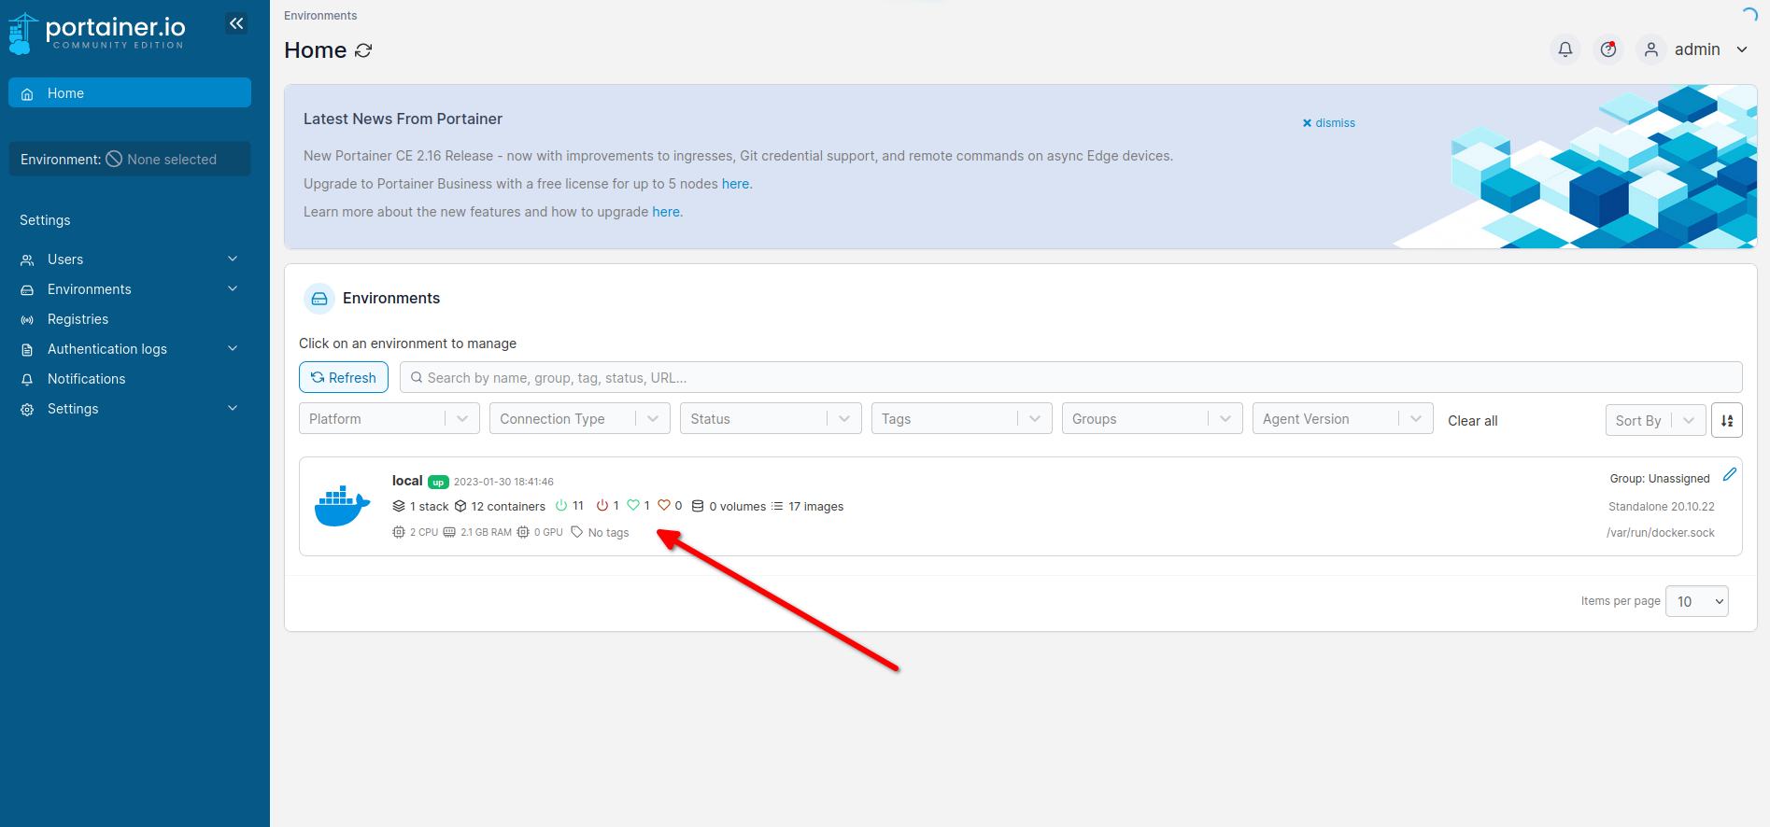
Task: Open the local environment name
Action: click(407, 481)
